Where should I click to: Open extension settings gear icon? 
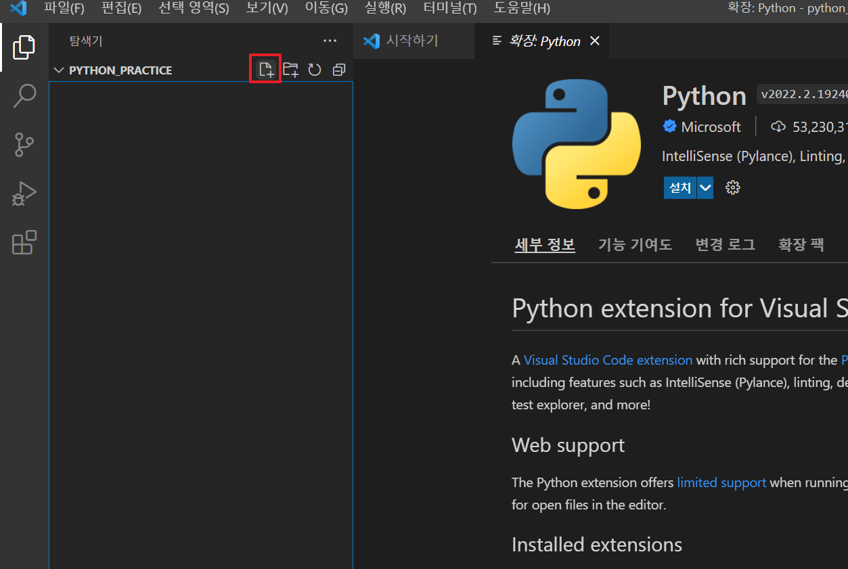click(732, 187)
